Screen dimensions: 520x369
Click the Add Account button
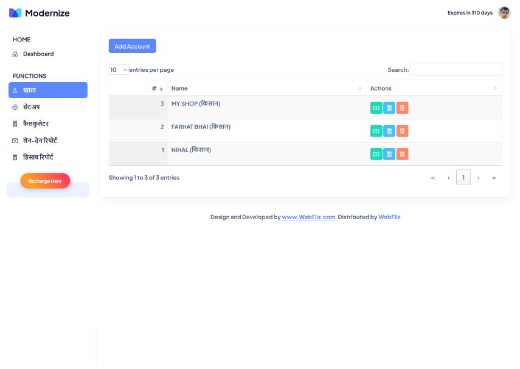[132, 46]
